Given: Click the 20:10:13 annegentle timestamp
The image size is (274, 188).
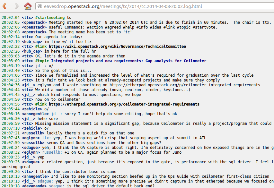Looking at the screenshot, I should point(11,176).
